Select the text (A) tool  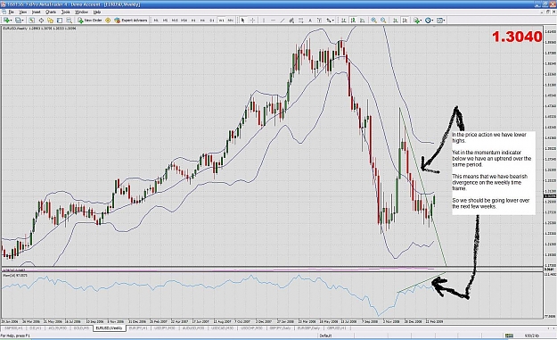tap(310, 21)
